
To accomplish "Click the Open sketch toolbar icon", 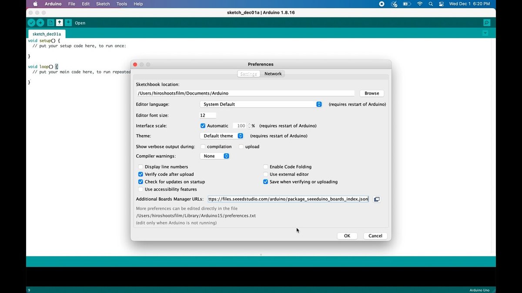I will pyautogui.click(x=60, y=23).
